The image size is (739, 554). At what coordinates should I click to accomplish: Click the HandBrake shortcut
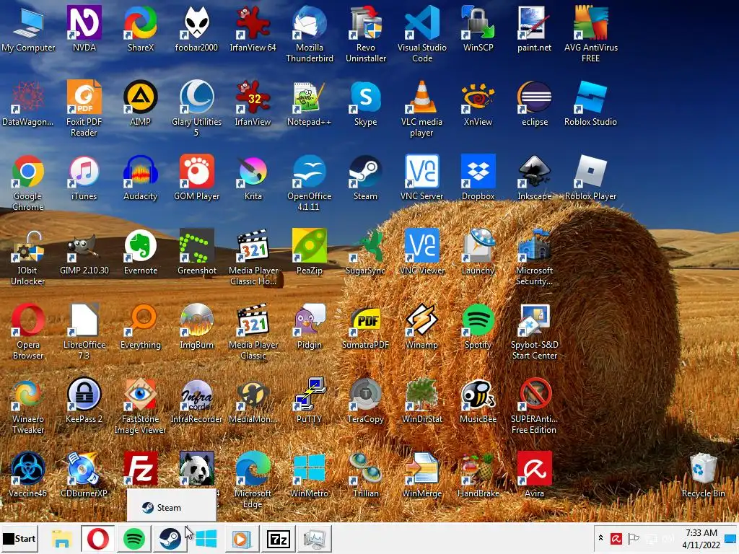[x=478, y=475]
